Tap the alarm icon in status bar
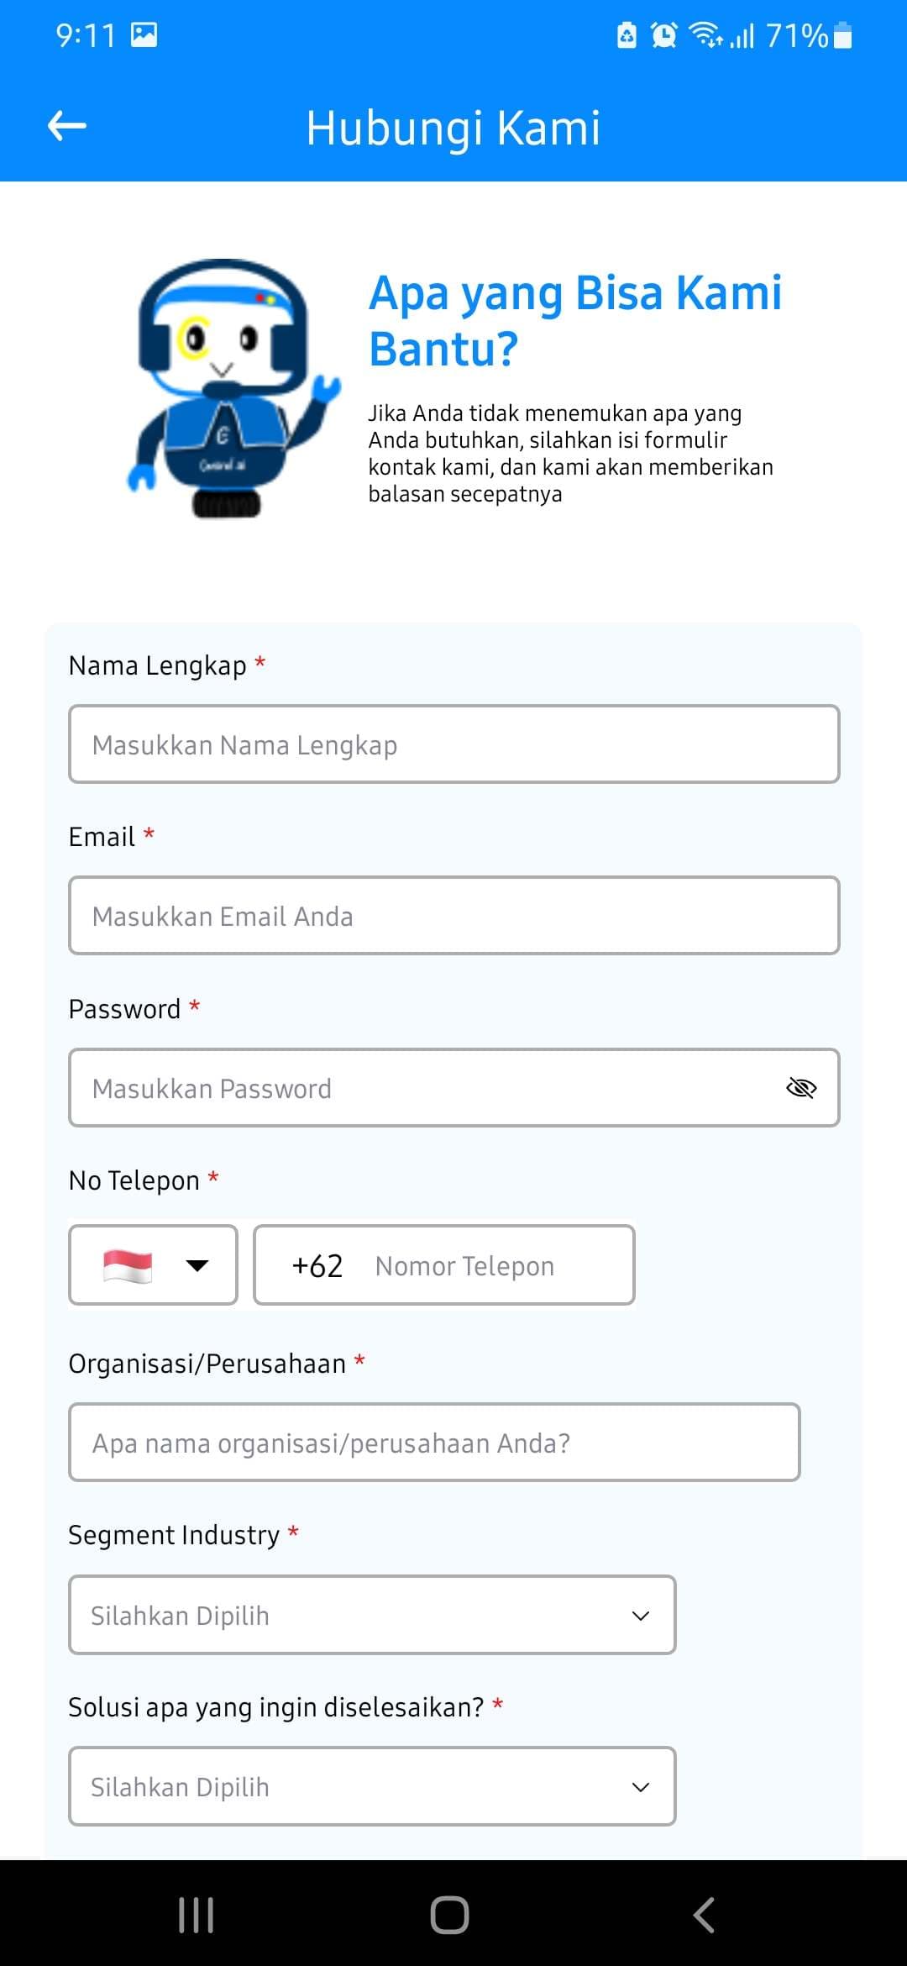 coord(663,35)
